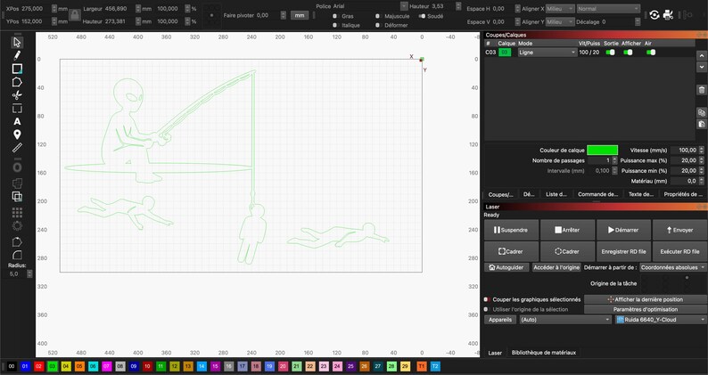
Task: Pick the scissors Trim tool
Action: [17, 95]
